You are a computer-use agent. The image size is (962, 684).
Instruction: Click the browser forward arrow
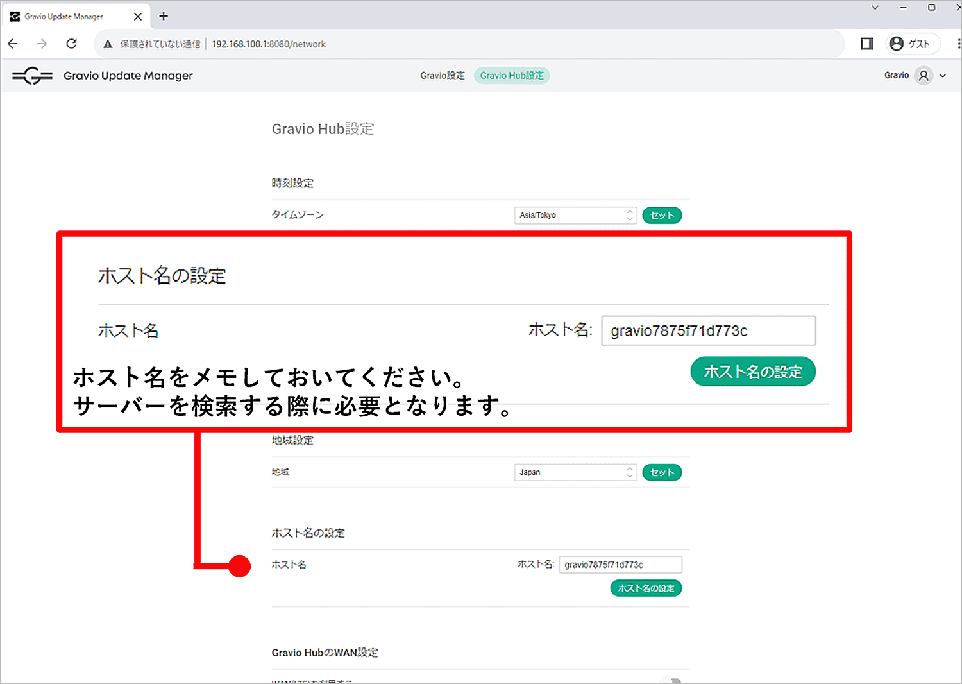42,44
